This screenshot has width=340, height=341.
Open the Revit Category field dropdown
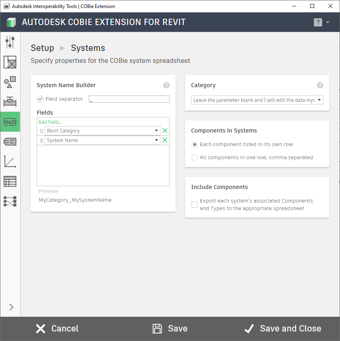156,131
